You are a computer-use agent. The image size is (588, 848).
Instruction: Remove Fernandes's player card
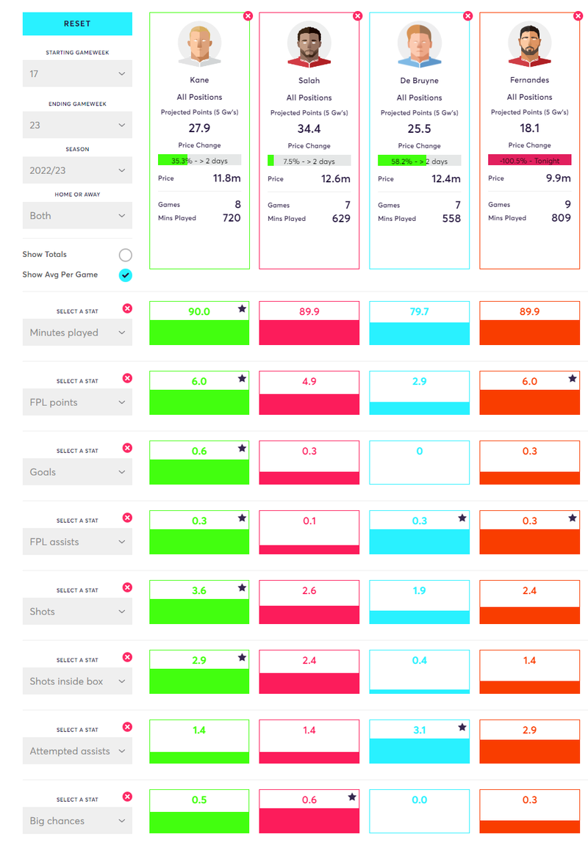point(578,15)
